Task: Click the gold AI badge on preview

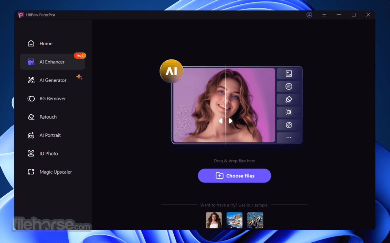Action: pos(171,71)
